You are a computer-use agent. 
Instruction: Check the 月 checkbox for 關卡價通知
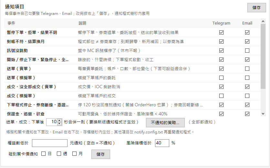[74, 153]
